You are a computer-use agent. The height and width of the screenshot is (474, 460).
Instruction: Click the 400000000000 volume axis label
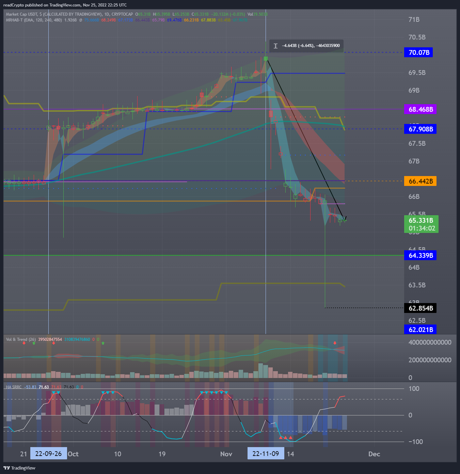(430, 342)
